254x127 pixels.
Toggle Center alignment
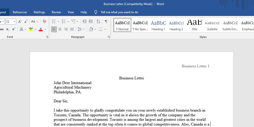coord(60,29)
